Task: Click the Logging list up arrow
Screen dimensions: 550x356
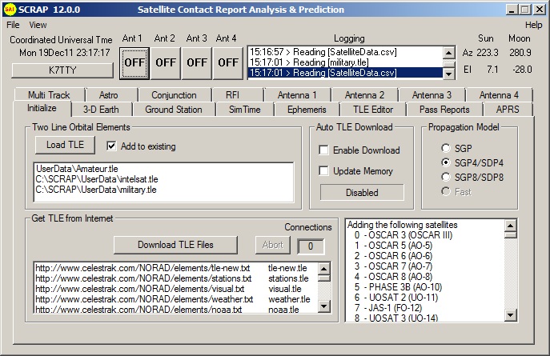Action: 448,53
